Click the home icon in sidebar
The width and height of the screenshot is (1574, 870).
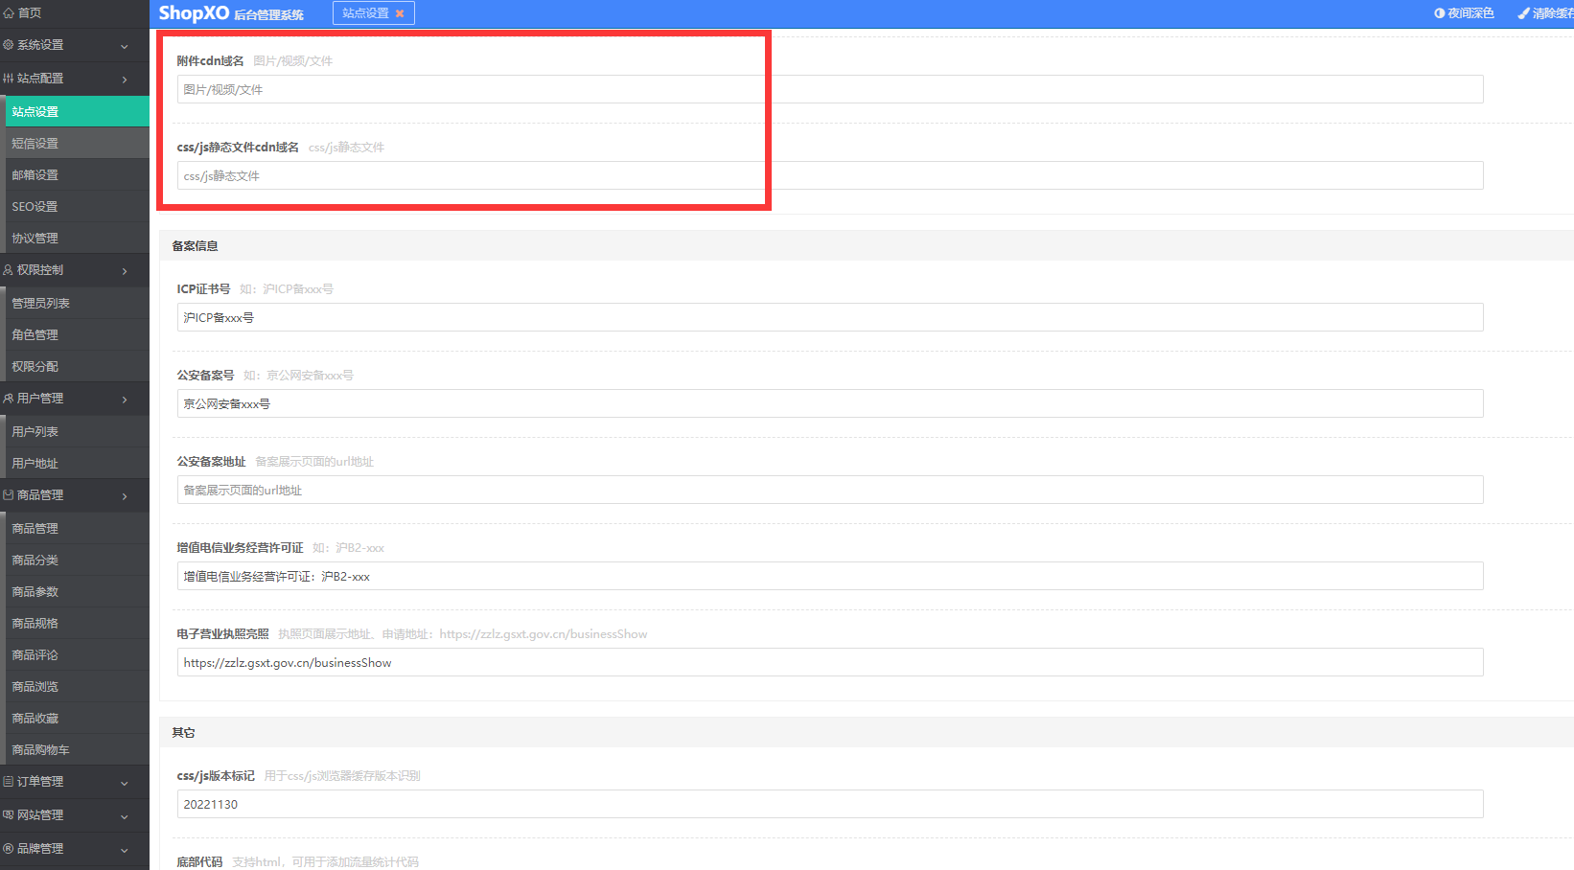click(9, 13)
